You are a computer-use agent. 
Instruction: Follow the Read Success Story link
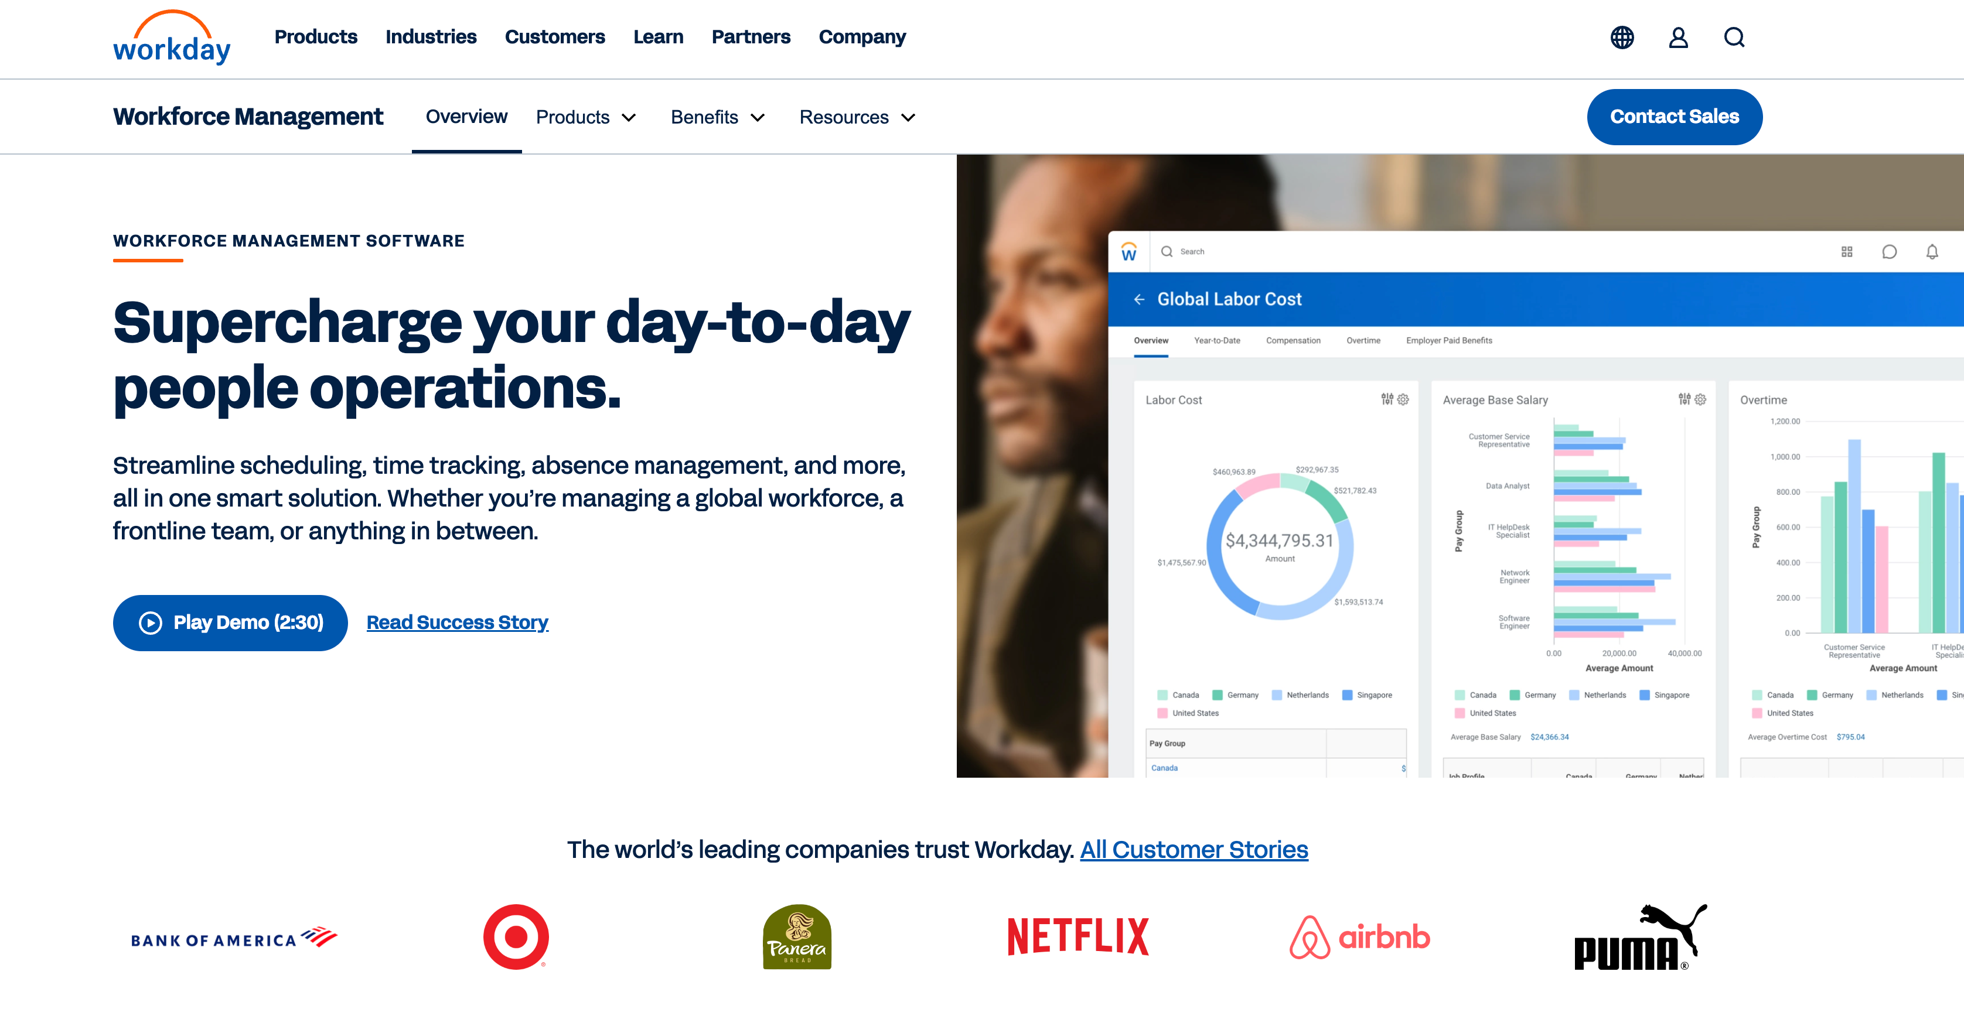pos(458,623)
